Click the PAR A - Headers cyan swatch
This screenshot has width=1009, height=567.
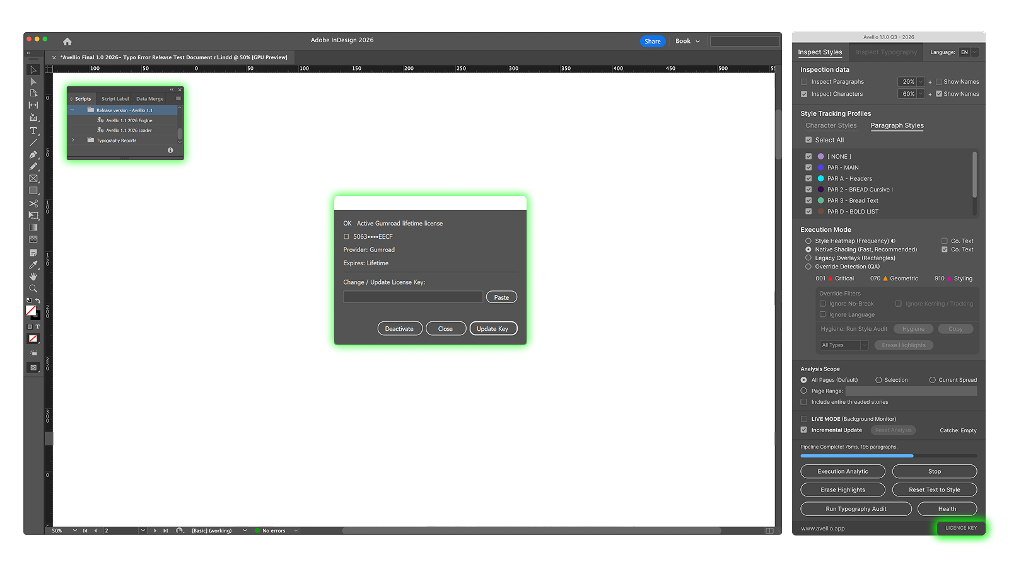click(x=821, y=178)
